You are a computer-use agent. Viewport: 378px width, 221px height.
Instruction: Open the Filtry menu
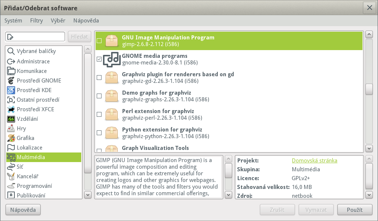37,21
